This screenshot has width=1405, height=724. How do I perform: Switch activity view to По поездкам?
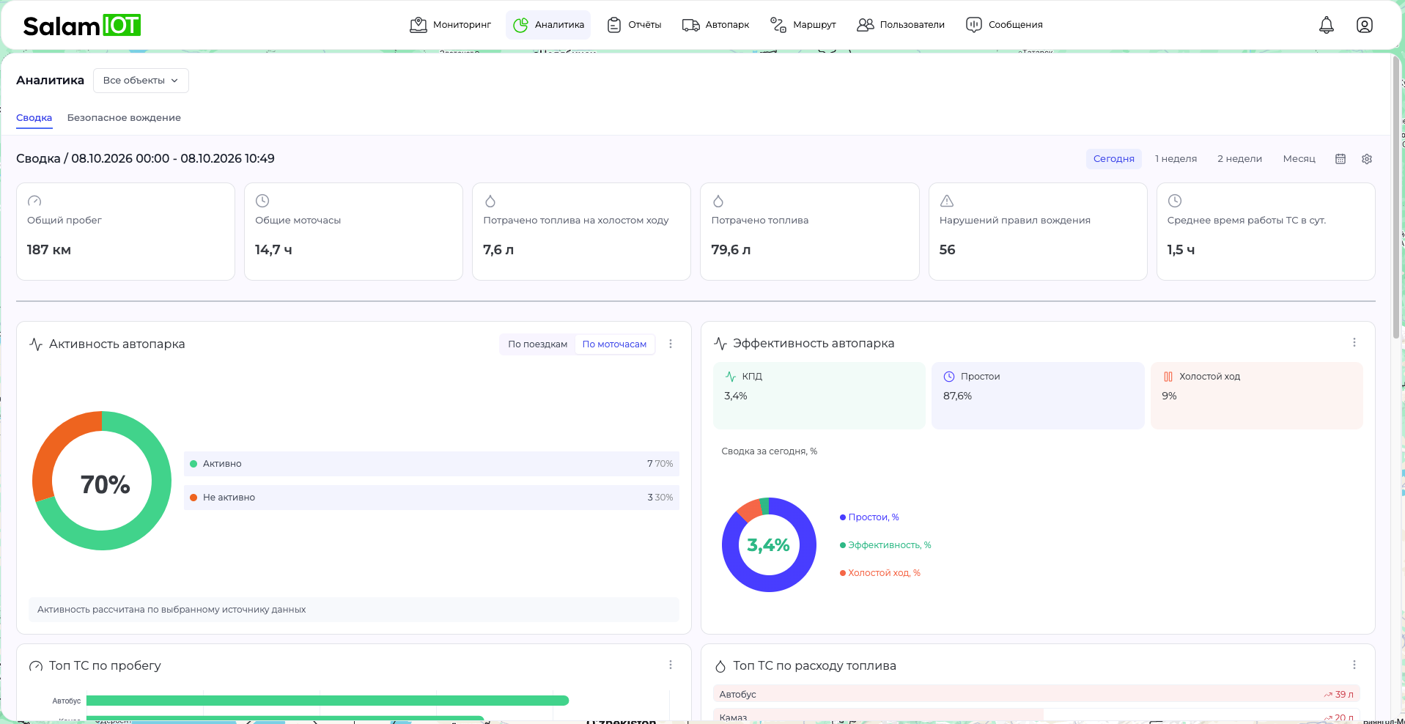pyautogui.click(x=537, y=344)
